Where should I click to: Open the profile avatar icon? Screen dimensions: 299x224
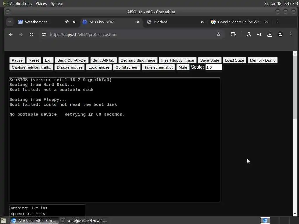(280, 34)
